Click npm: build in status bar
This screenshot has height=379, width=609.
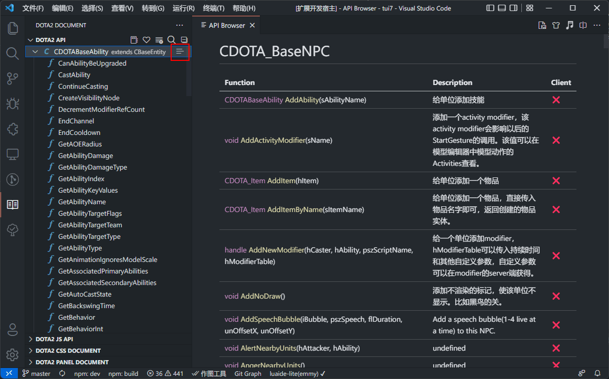tap(123, 374)
